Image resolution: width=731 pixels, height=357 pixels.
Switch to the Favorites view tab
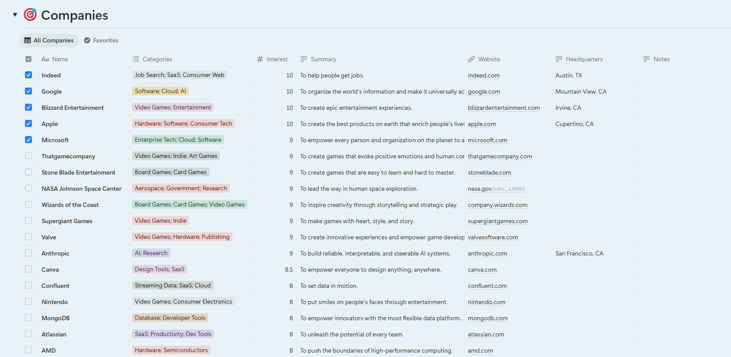101,40
